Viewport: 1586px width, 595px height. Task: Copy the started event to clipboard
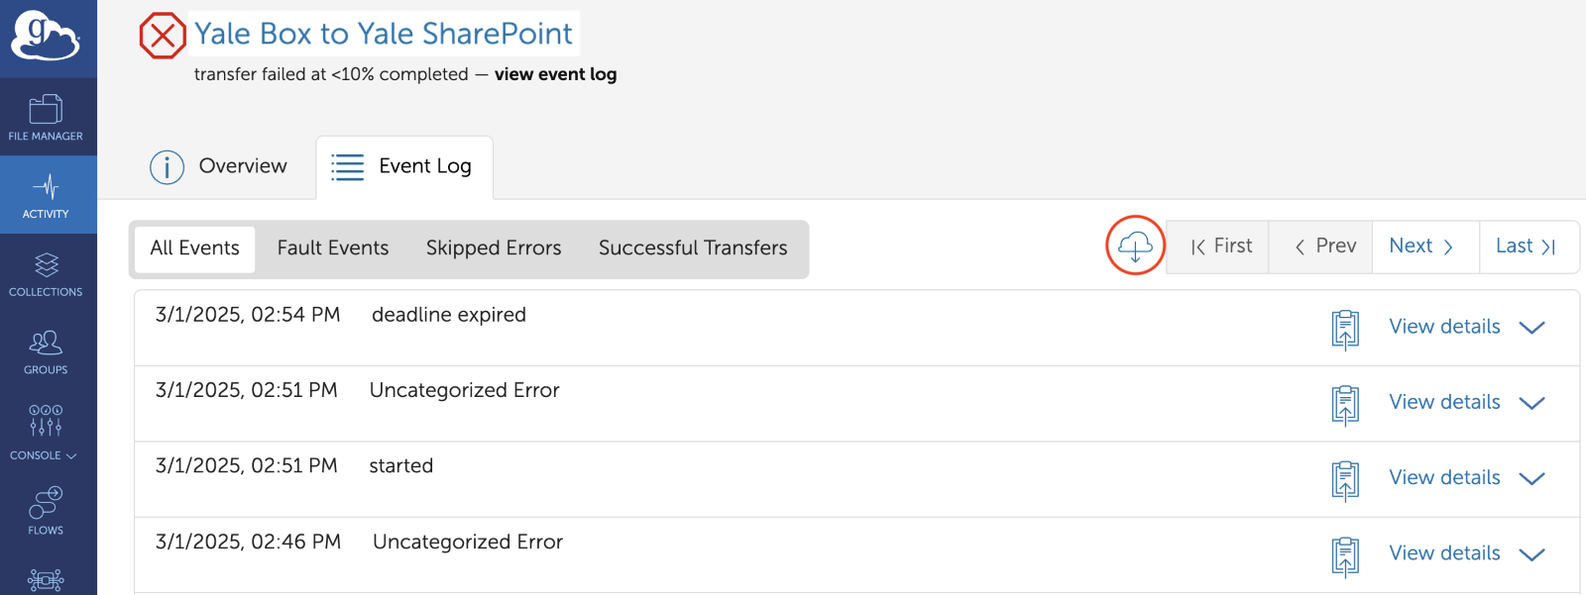[x=1345, y=480]
